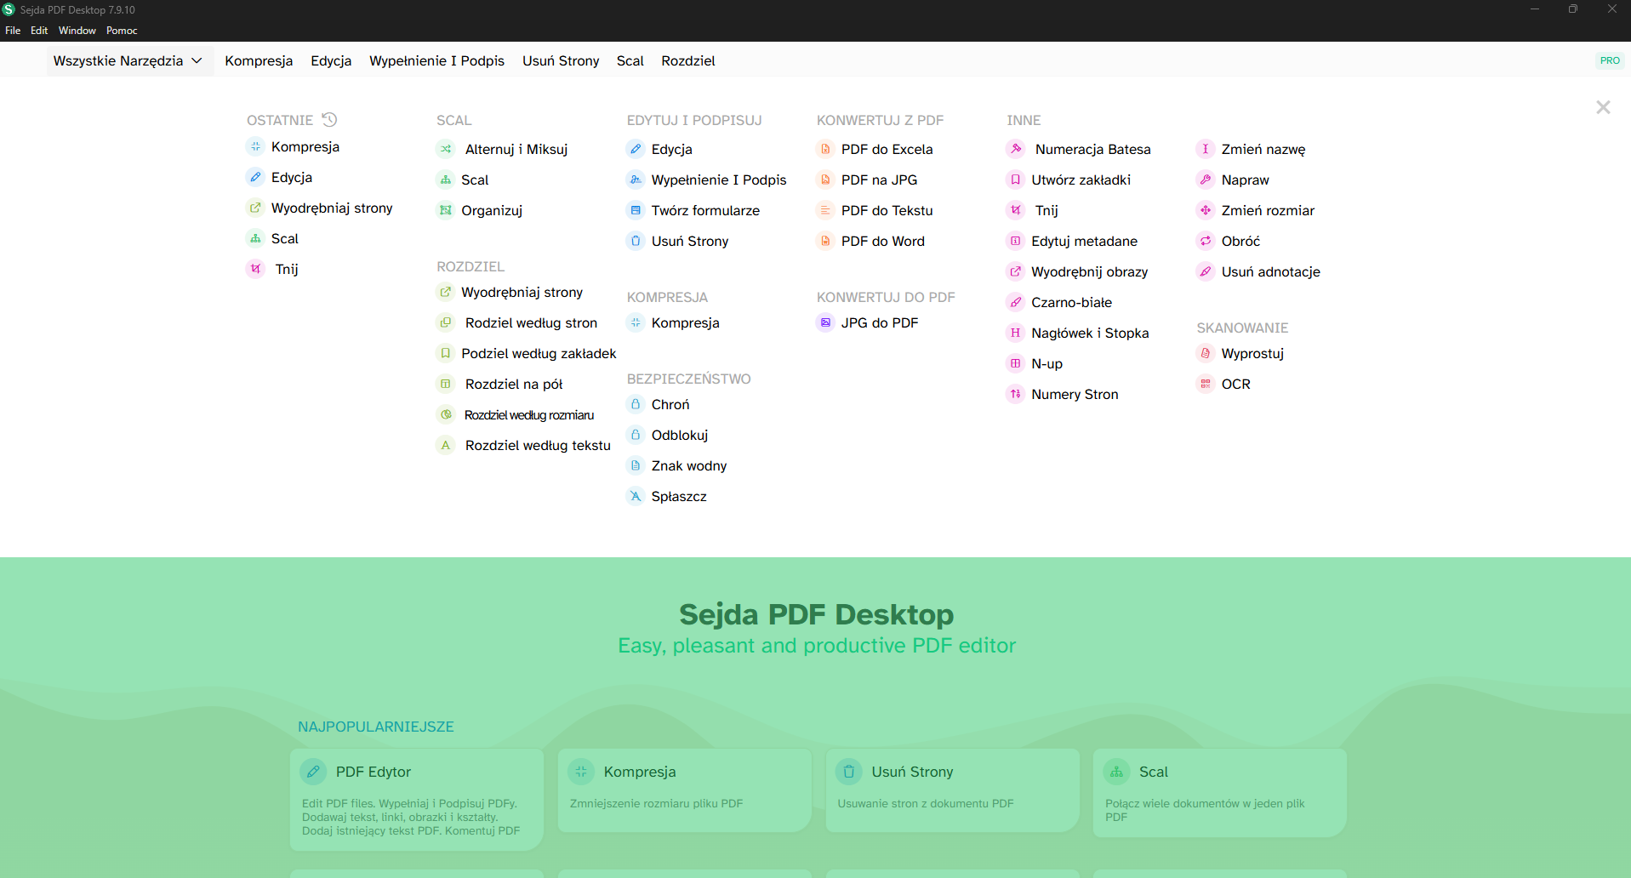The height and width of the screenshot is (878, 1631).
Task: Open Wyodrębnij obrazy tool link
Action: [x=1090, y=271]
